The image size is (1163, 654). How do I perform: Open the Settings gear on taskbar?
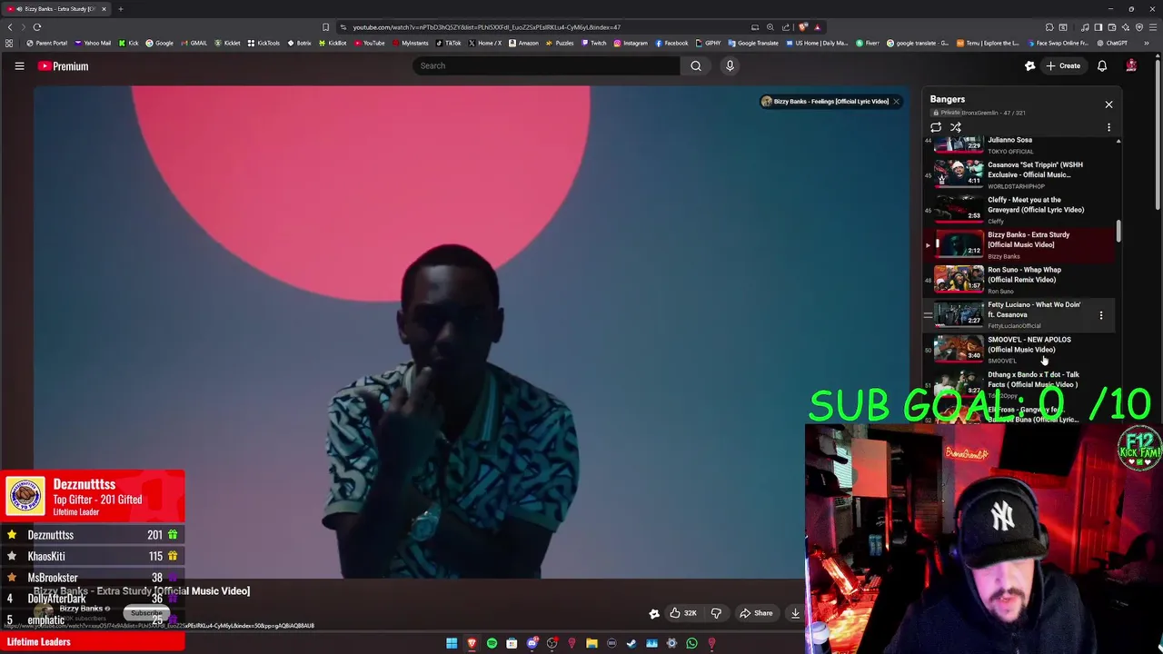point(671,643)
